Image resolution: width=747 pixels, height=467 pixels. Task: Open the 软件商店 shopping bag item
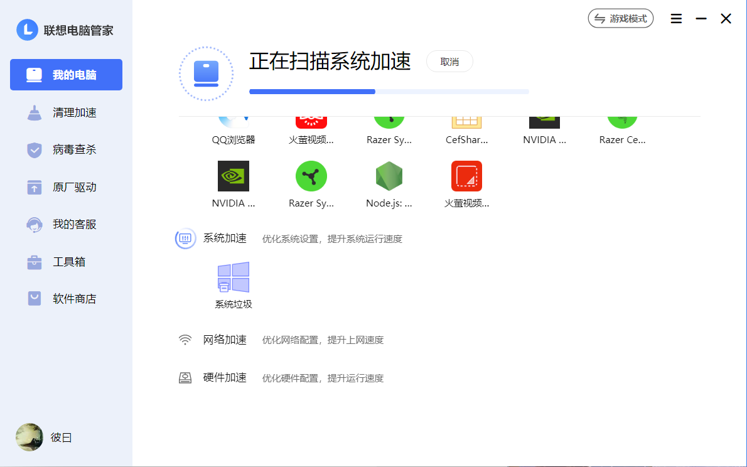66,299
